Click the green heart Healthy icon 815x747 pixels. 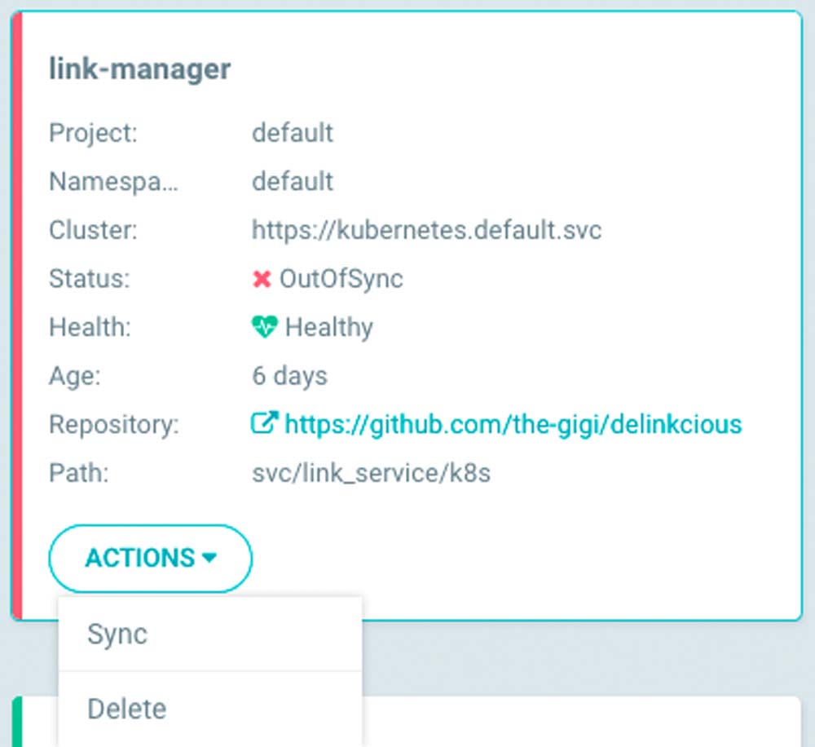pyautogui.click(x=265, y=327)
